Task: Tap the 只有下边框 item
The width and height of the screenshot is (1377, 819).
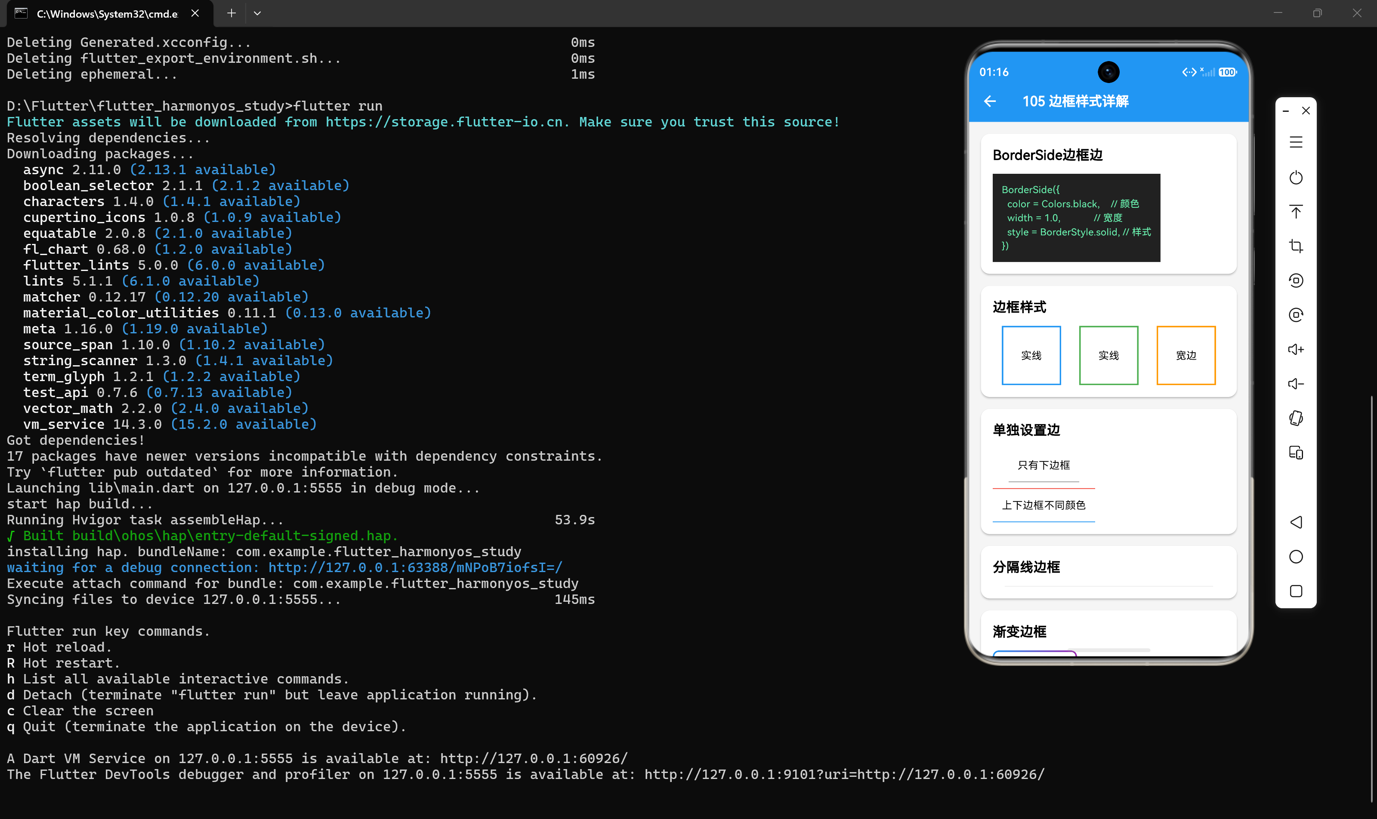Action: 1044,465
